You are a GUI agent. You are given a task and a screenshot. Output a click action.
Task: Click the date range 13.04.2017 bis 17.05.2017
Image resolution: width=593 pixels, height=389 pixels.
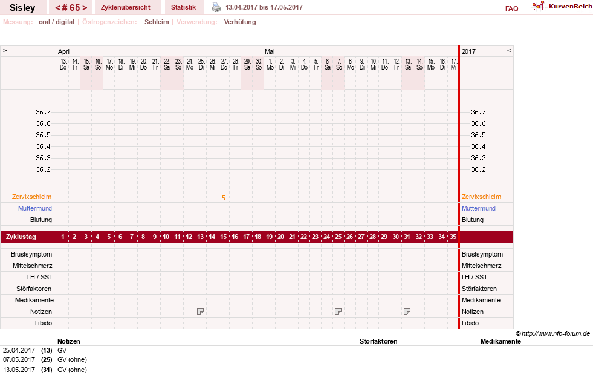[x=264, y=7]
